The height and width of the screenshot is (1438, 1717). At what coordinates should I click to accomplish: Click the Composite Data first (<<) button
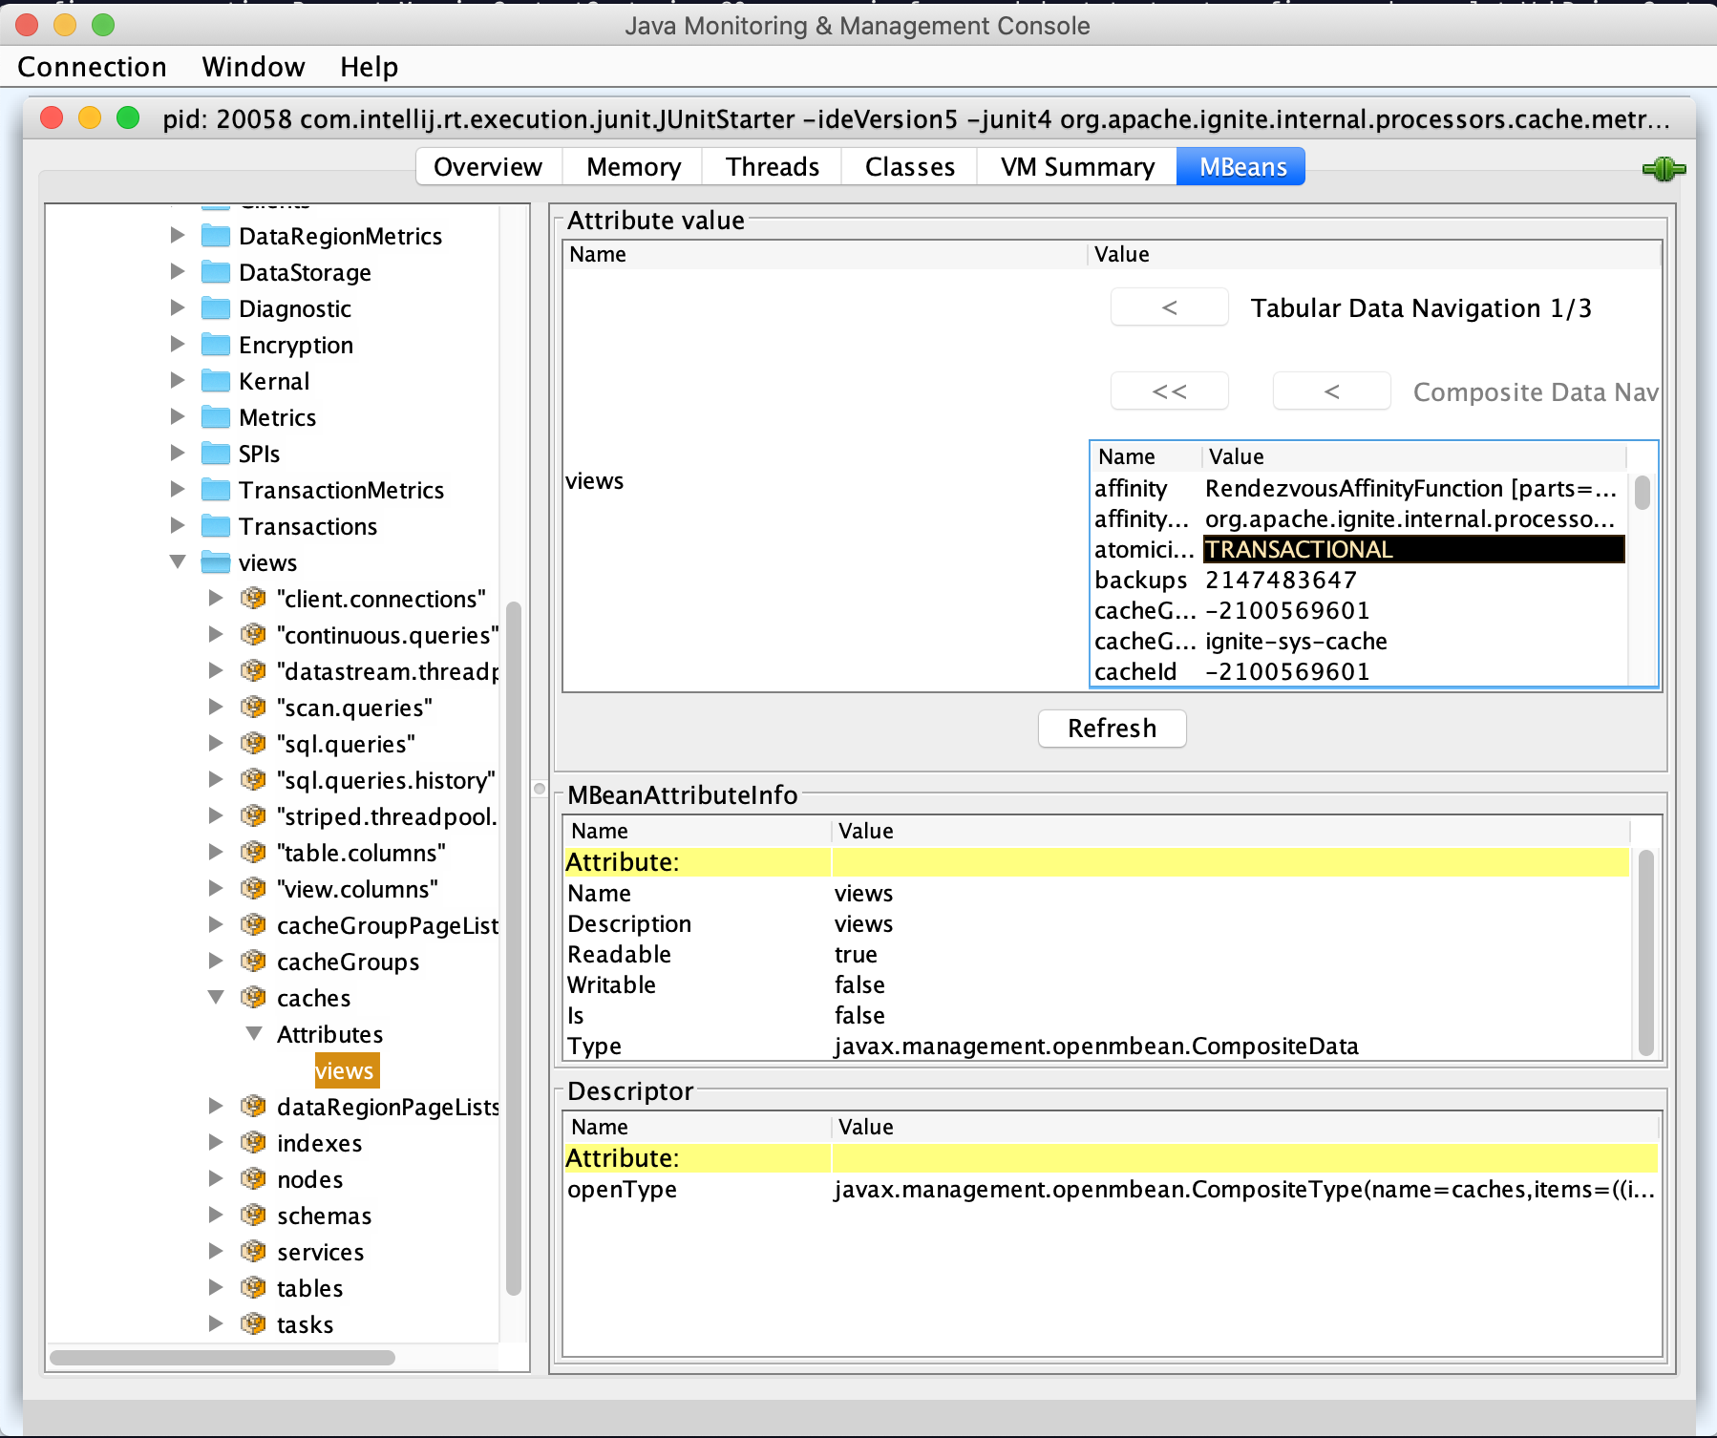click(1169, 391)
